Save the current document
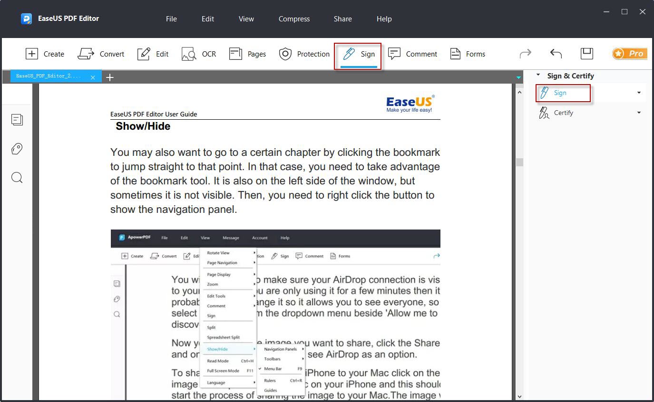Image resolution: width=654 pixels, height=402 pixels. tap(586, 54)
